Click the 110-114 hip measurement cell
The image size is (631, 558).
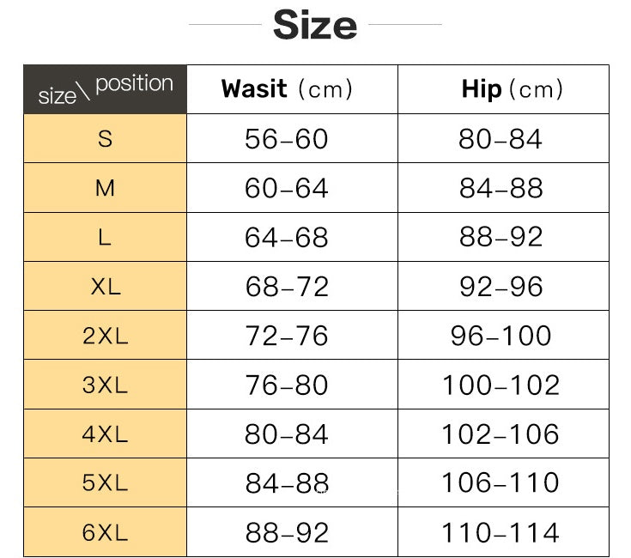(x=501, y=533)
